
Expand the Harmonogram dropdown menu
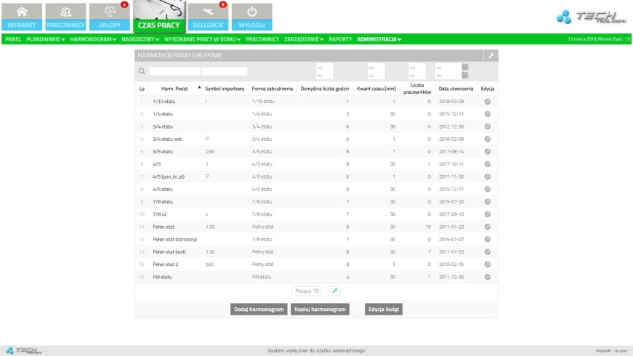[93, 39]
